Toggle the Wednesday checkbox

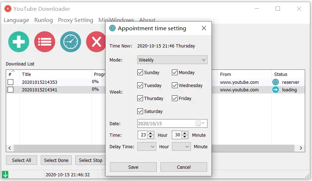(175, 85)
